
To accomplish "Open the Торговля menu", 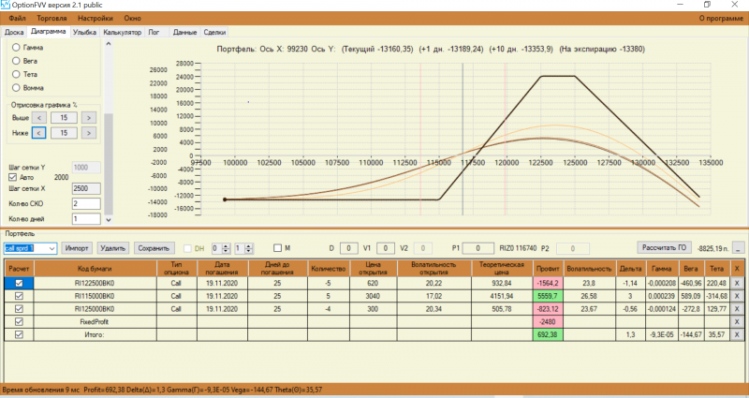I will pyautogui.click(x=51, y=18).
